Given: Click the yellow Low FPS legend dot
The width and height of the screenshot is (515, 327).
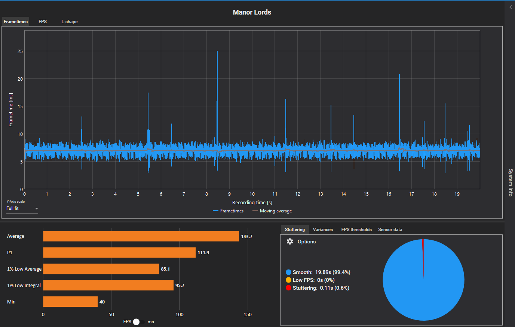Looking at the screenshot, I should pyautogui.click(x=288, y=280).
